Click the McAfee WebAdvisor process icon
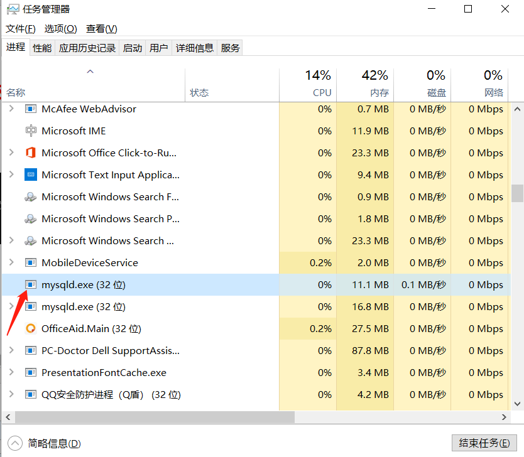 tap(31, 109)
